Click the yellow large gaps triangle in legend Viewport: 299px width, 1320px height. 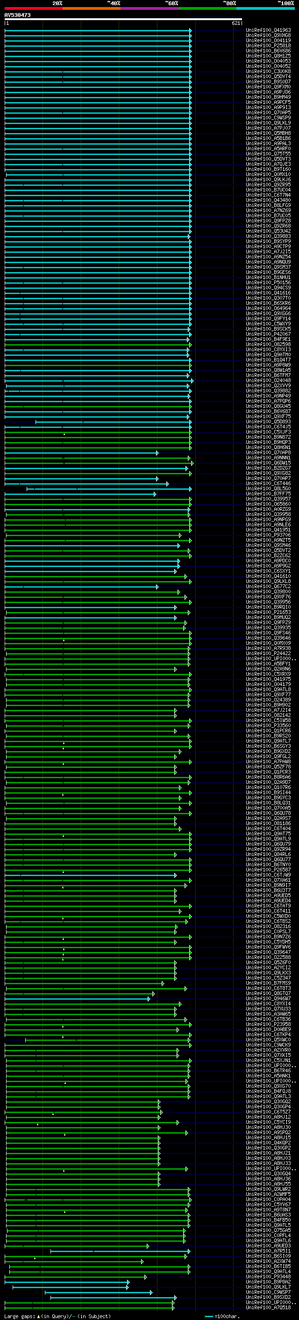38,1316
